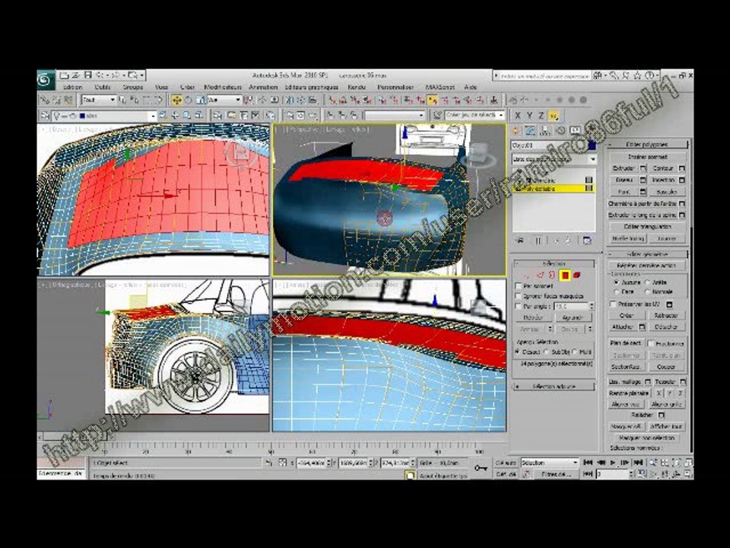The image size is (730, 548).
Task: Click the Extruder button
Action: [624, 168]
